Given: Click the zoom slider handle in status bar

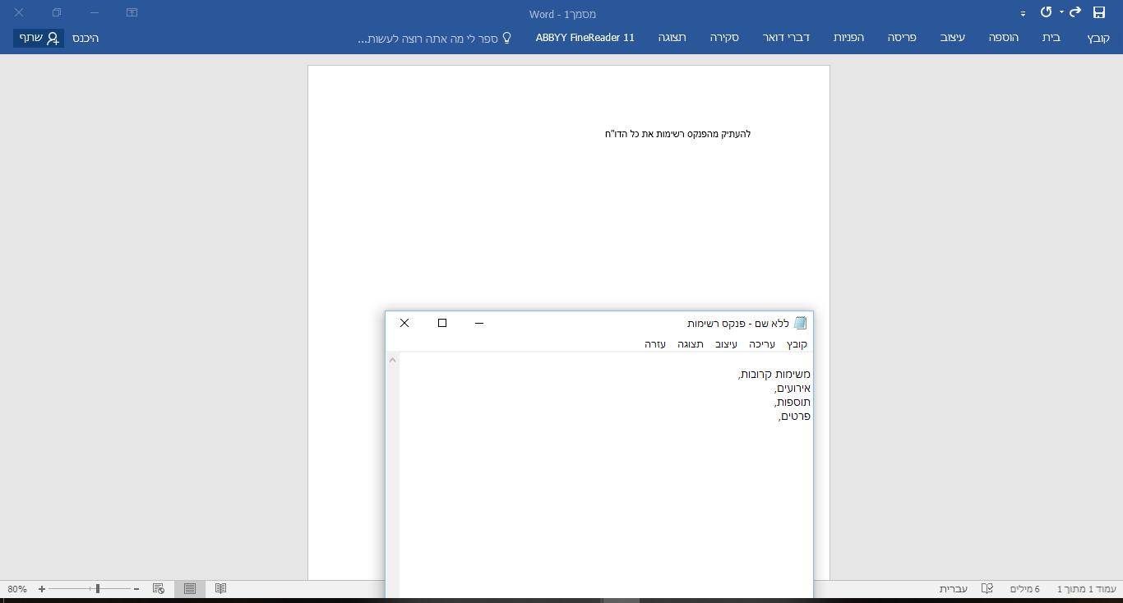Looking at the screenshot, I should pyautogui.click(x=98, y=589).
